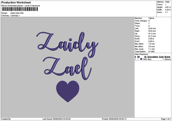The image size is (172, 121).
Task: Click the blue thread color swatch
Action: pos(141,59)
